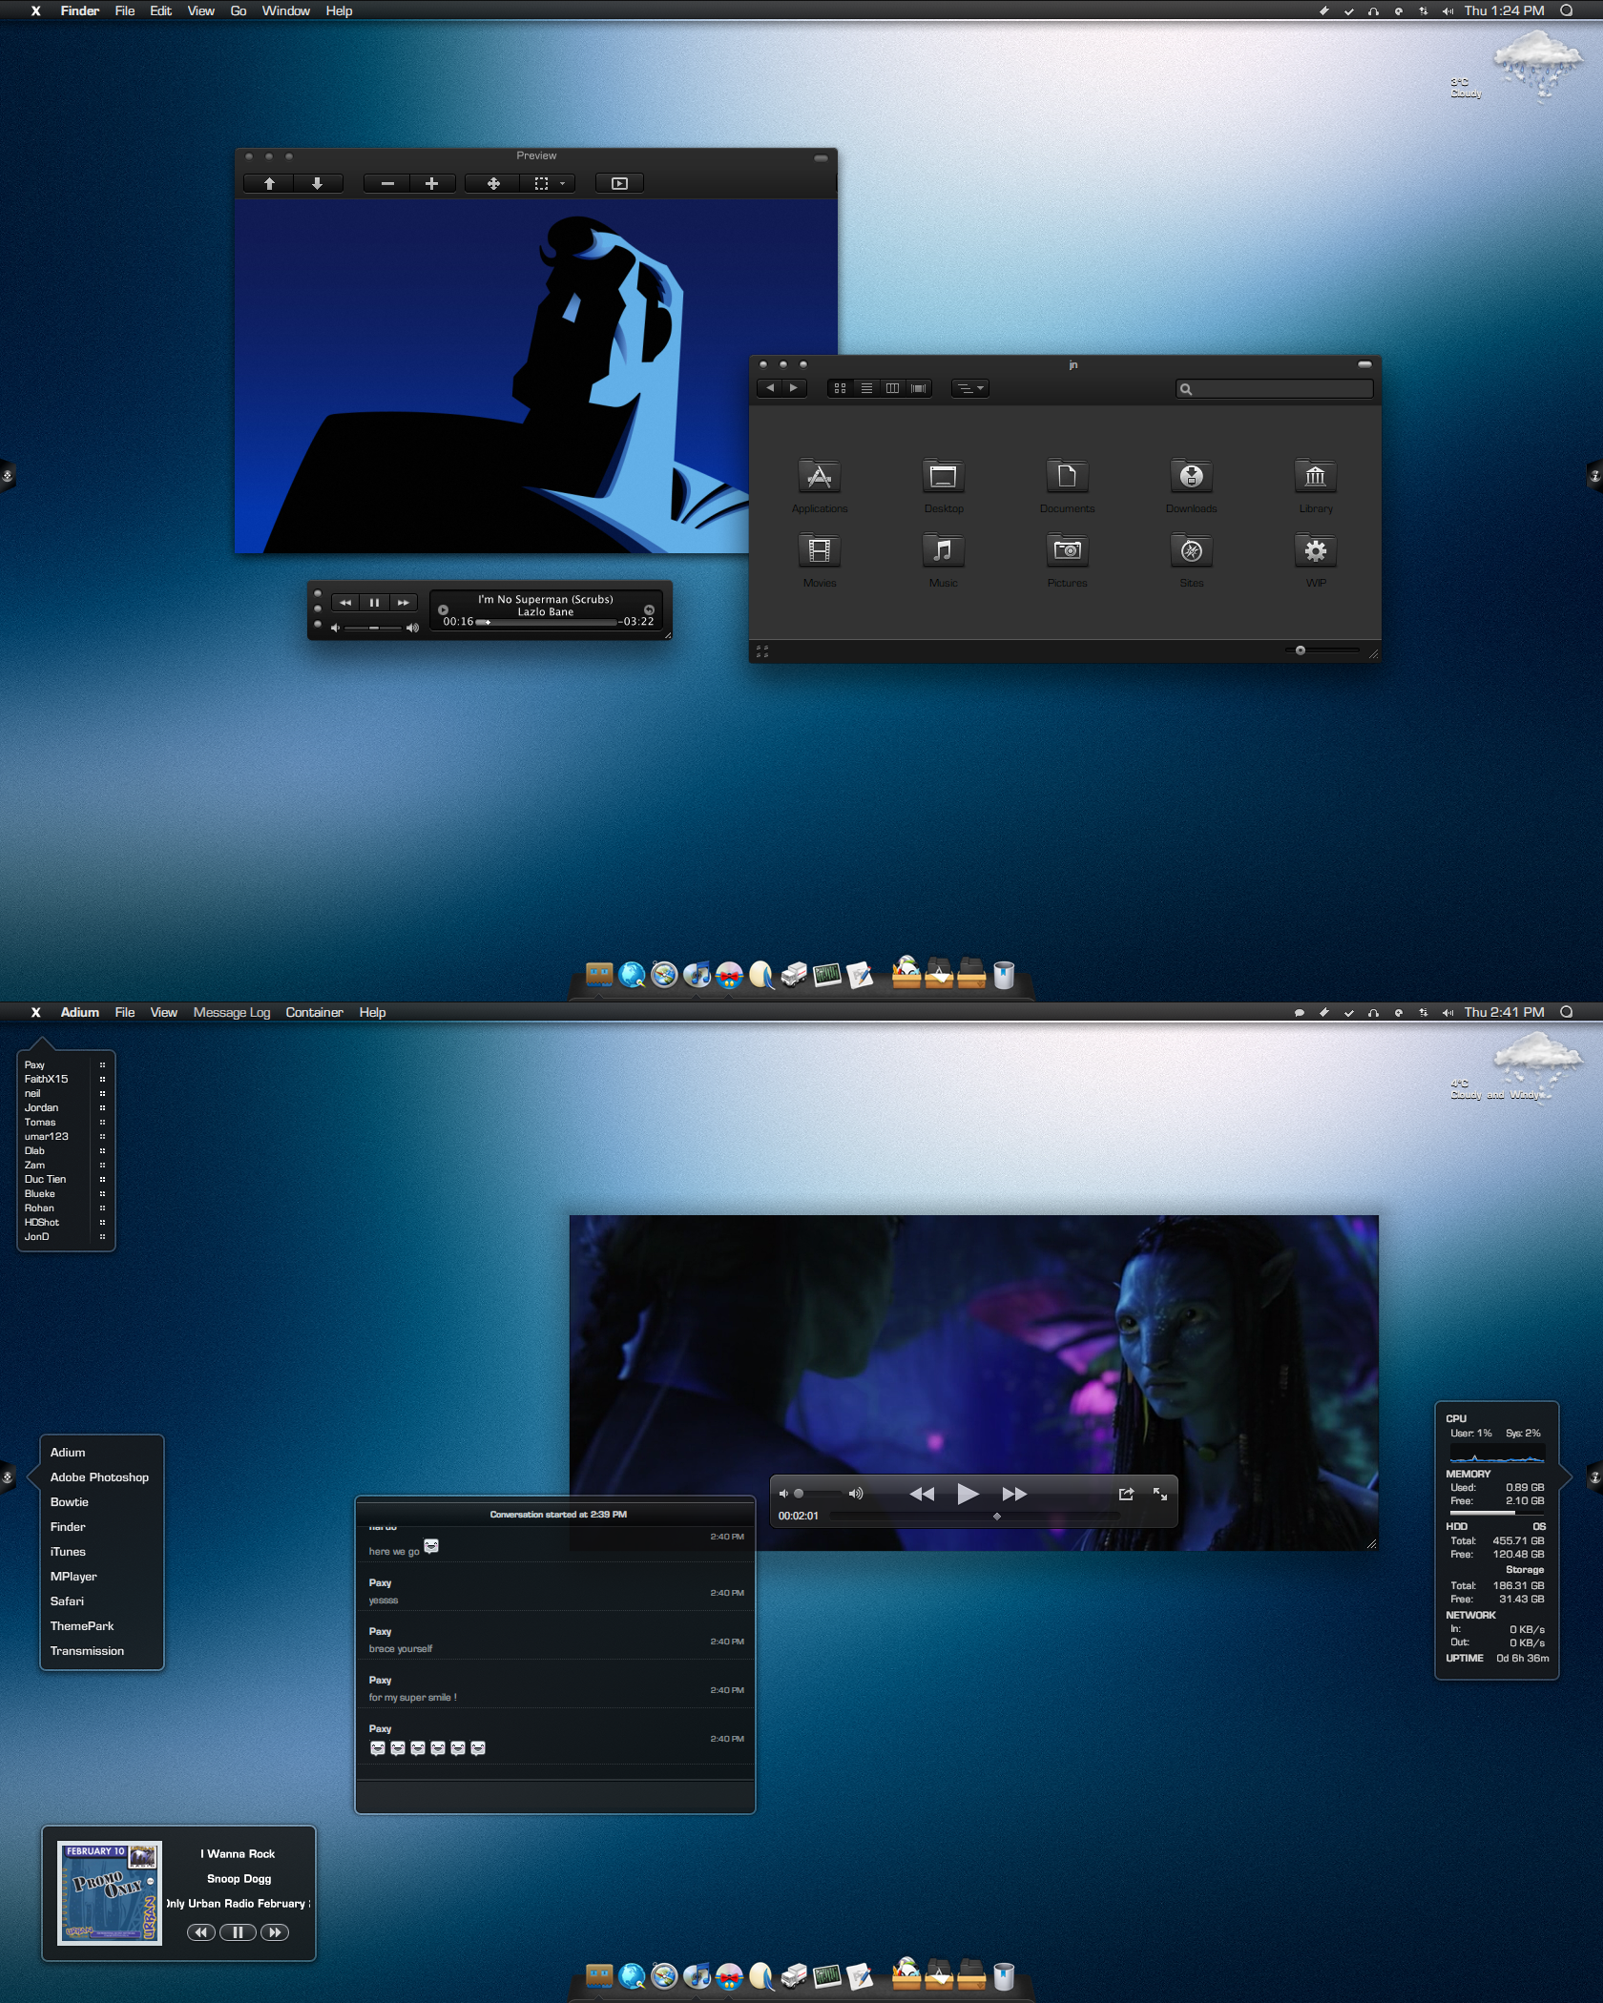
Task: Enter fullscreen in the movie player
Action: 1160,1494
